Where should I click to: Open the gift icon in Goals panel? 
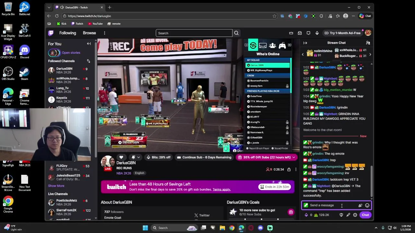(291, 212)
